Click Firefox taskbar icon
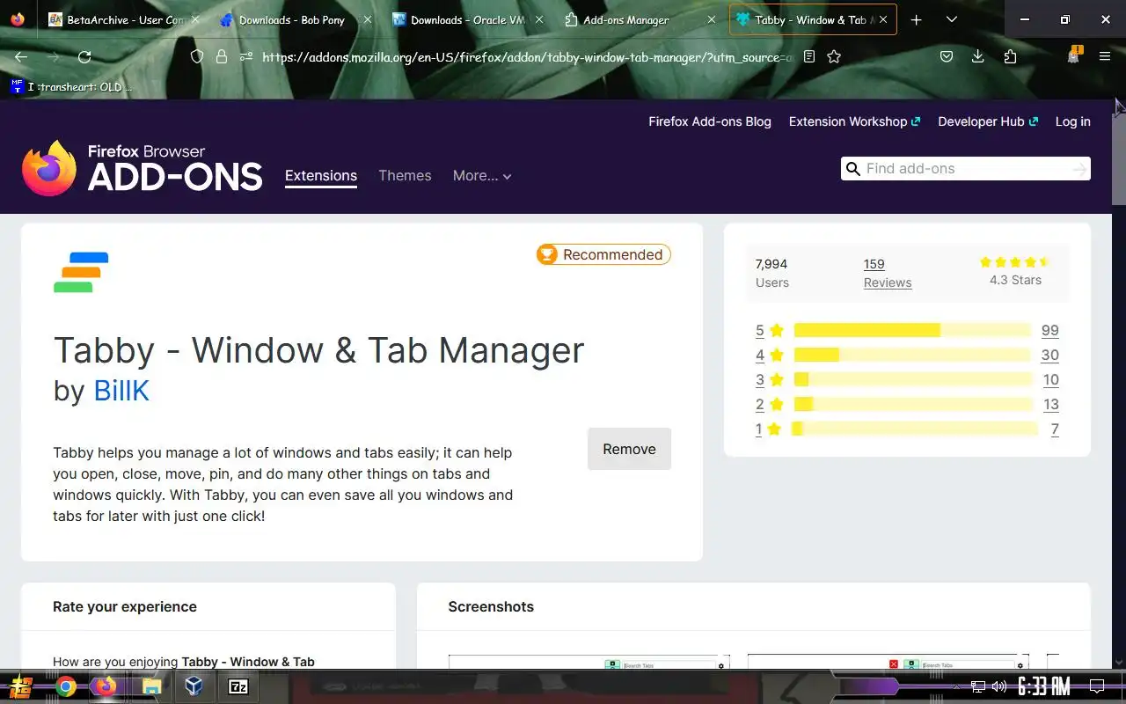 click(x=107, y=686)
